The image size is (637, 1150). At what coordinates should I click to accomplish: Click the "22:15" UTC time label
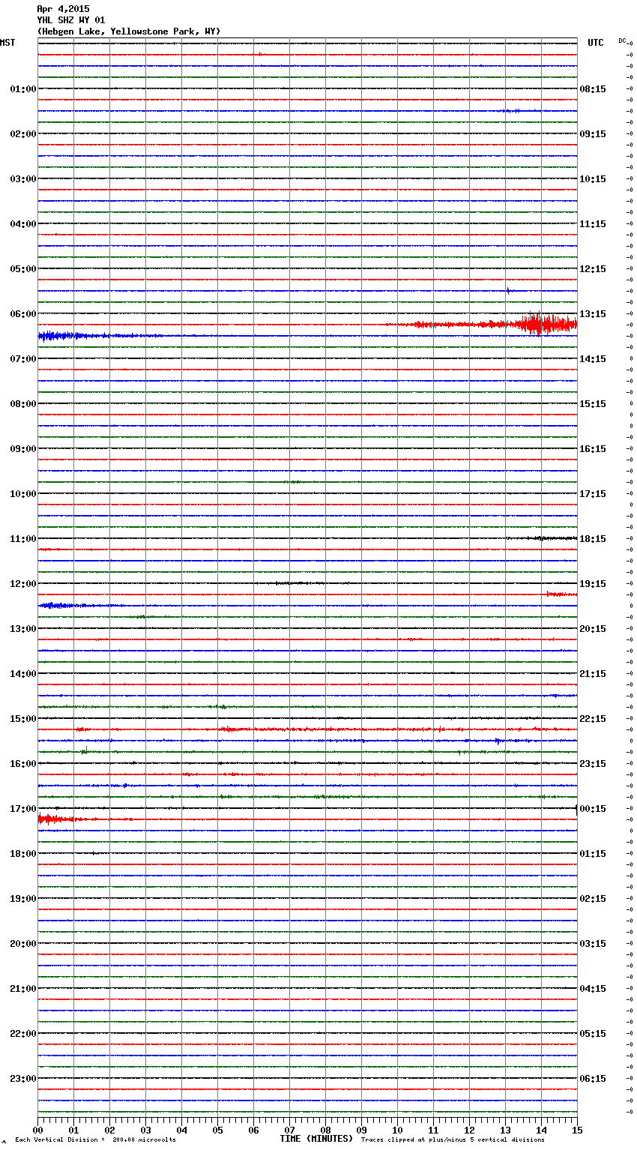(593, 719)
